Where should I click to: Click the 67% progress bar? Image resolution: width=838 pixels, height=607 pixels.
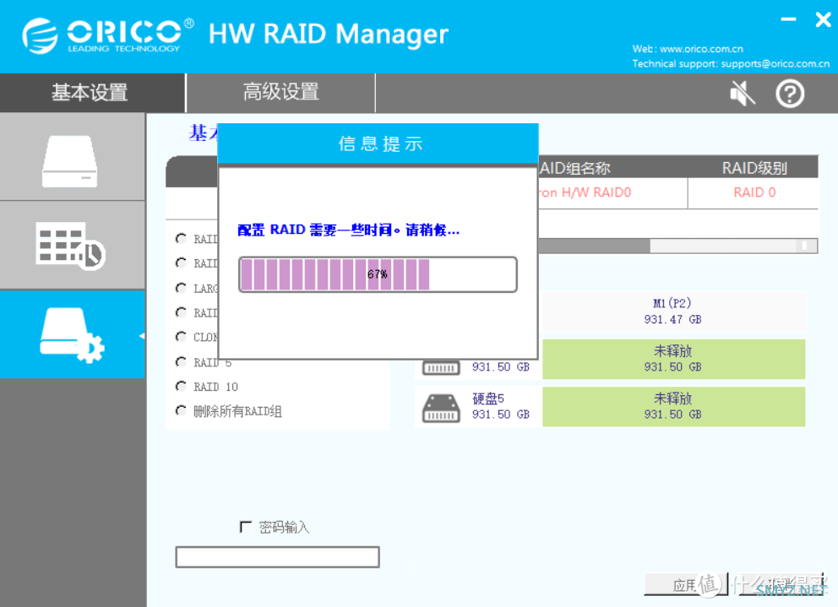tap(378, 274)
